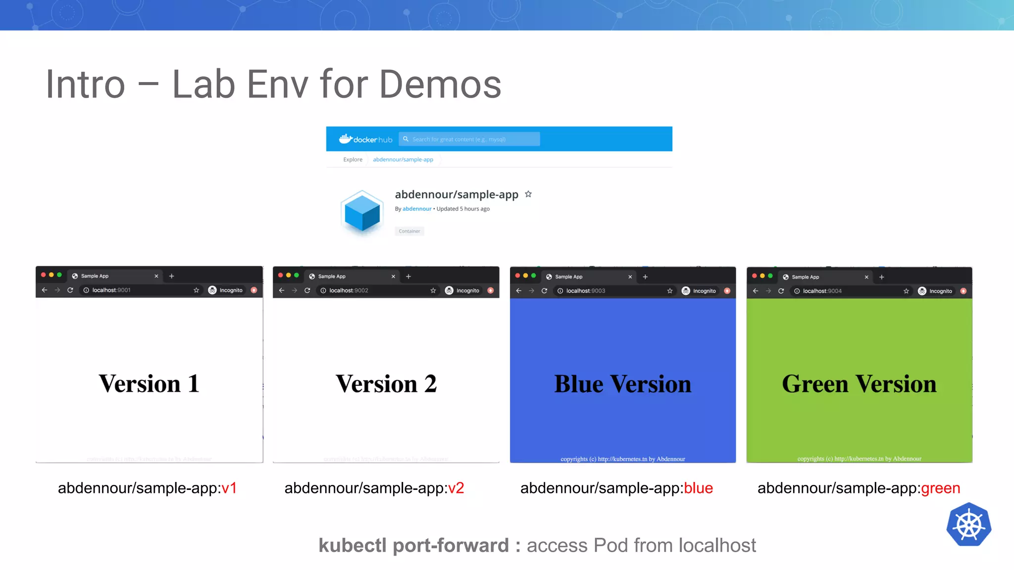Click the Incognito icon in localhost:9004 window
This screenshot has height=570, width=1014.
pyautogui.click(x=922, y=291)
